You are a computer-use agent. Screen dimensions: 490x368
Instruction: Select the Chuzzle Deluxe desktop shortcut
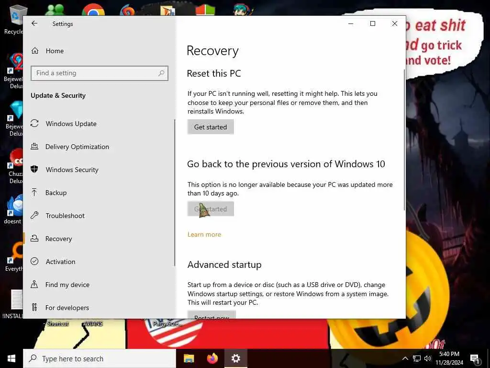(15, 166)
